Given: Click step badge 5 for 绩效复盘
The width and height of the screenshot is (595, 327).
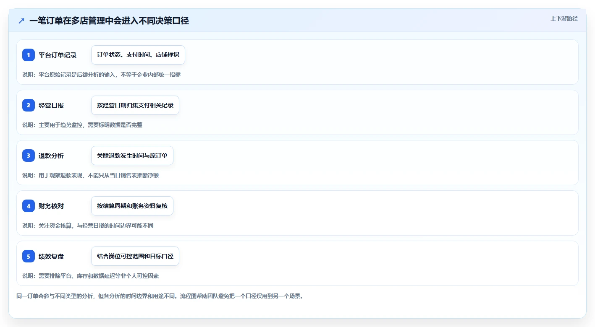Looking at the screenshot, I should coord(29,256).
